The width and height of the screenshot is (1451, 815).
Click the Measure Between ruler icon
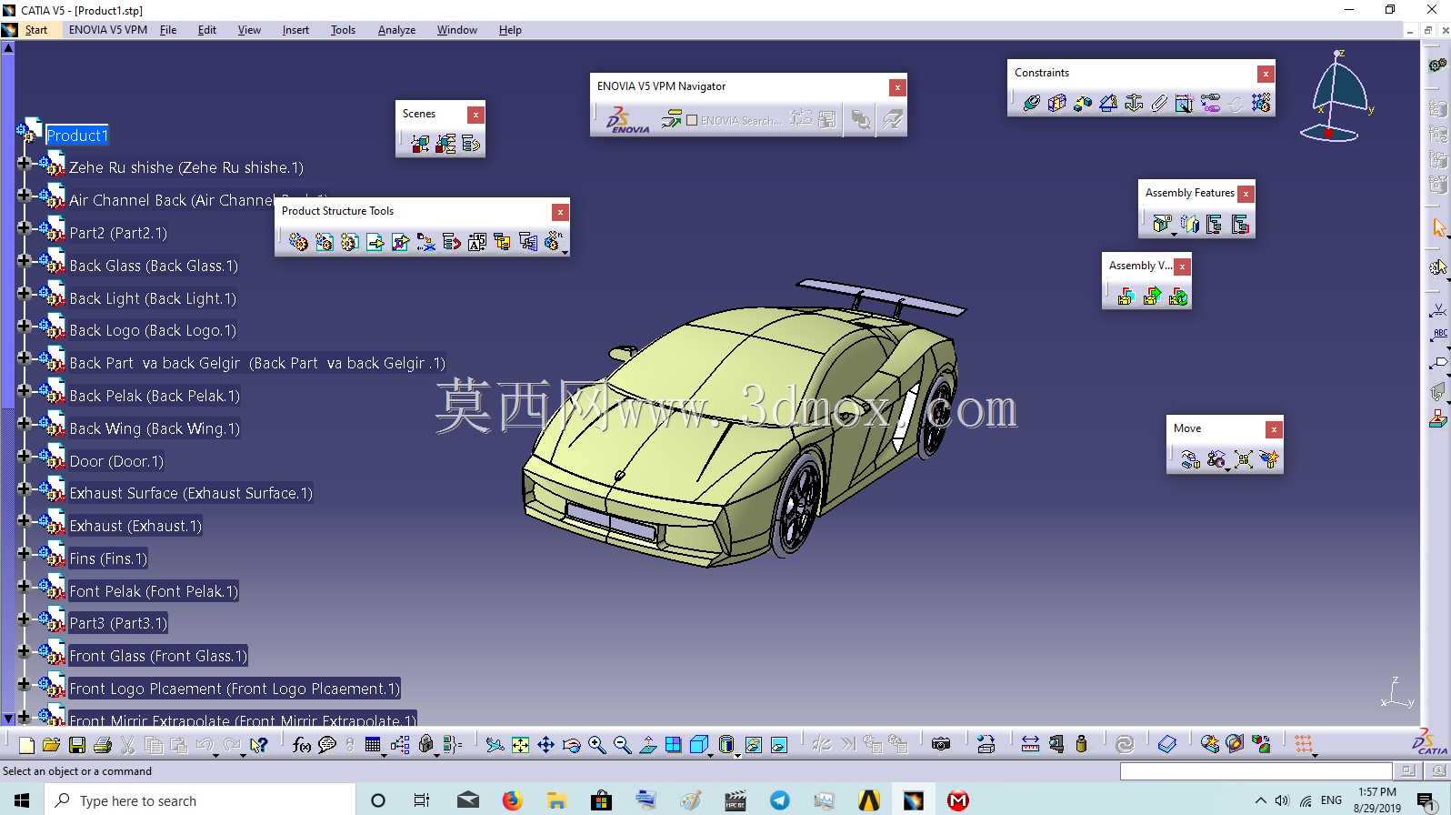[1030, 744]
